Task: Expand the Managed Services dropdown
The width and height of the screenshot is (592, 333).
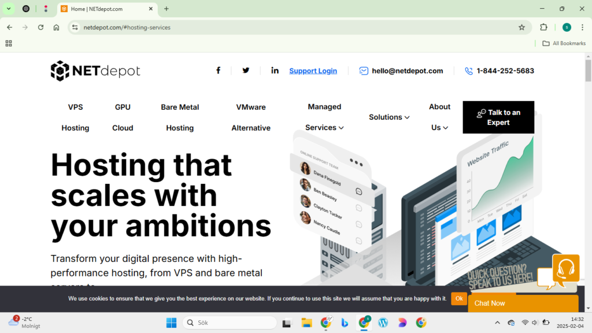Action: pyautogui.click(x=324, y=117)
